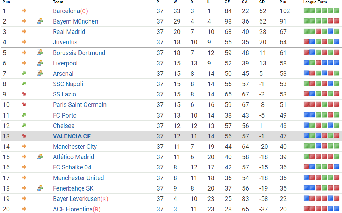Select the highlighted VALENCIA CF team link
342x213 pixels.
pos(72,136)
